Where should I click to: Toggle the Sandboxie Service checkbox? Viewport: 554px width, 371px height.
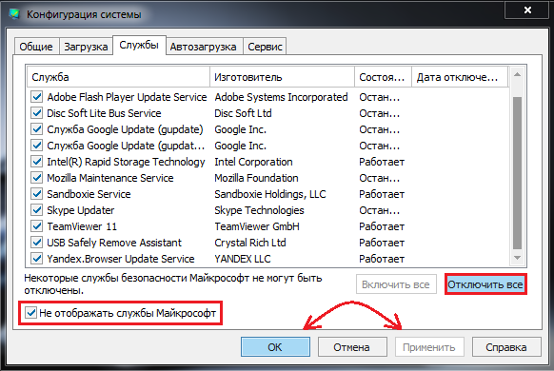pos(36,194)
